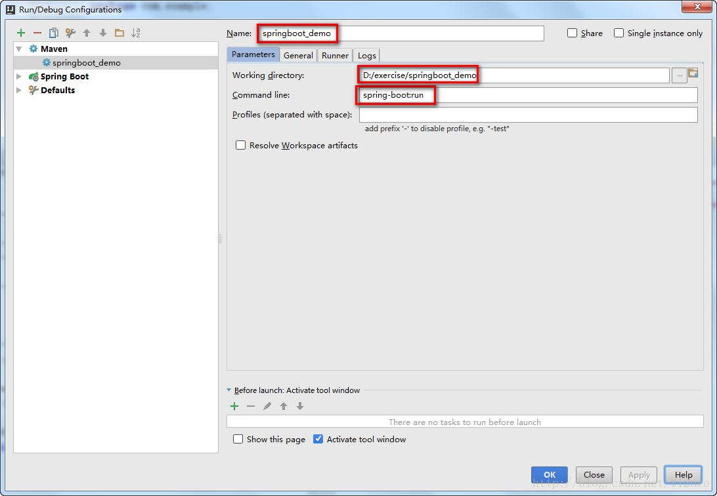Viewport: 717px width, 496px height.
Task: Select Maven tree item label
Action: (x=54, y=49)
